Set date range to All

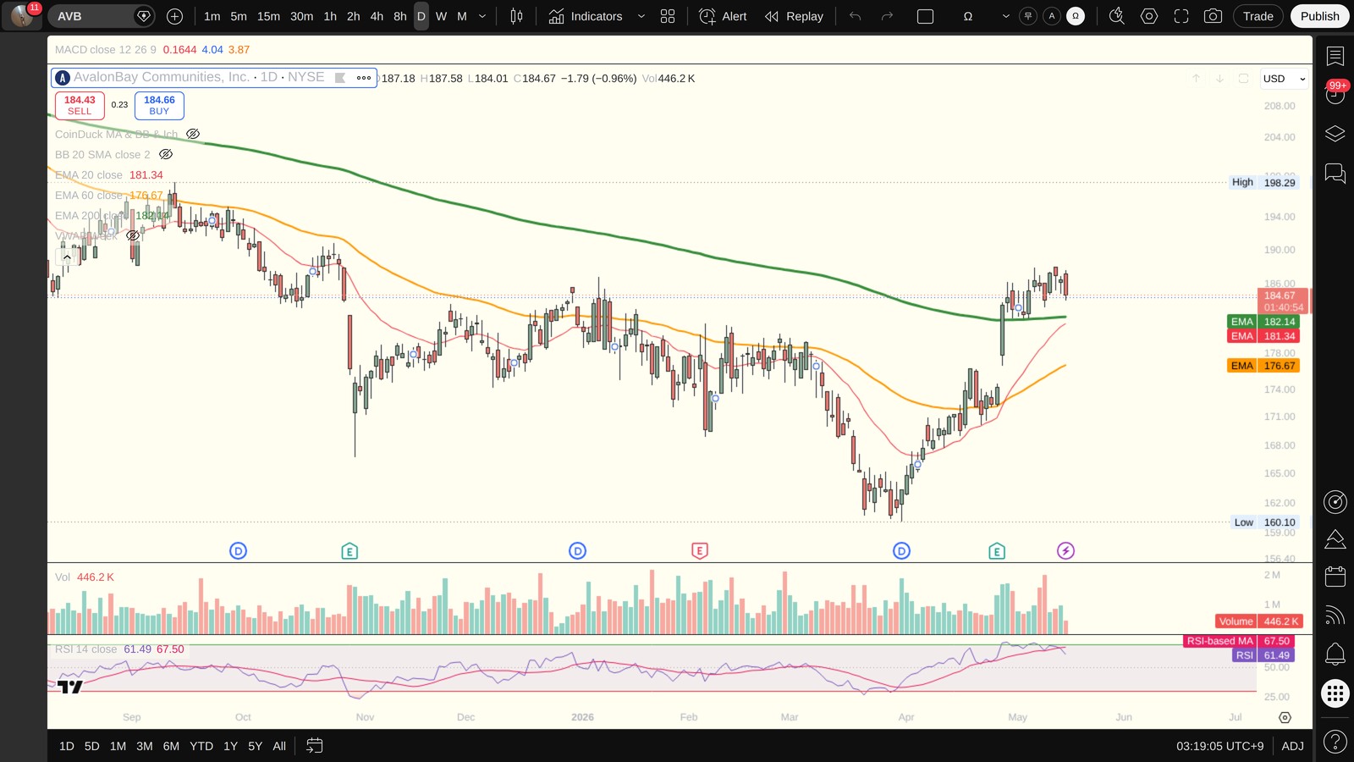[x=279, y=746]
